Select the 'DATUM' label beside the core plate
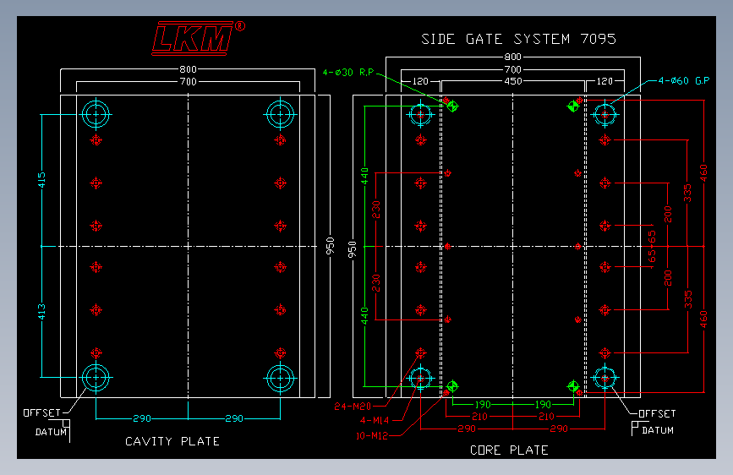The width and height of the screenshot is (733, 475). (x=658, y=430)
